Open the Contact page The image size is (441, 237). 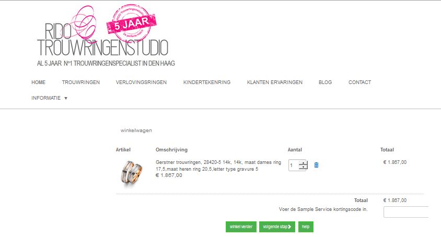click(359, 82)
